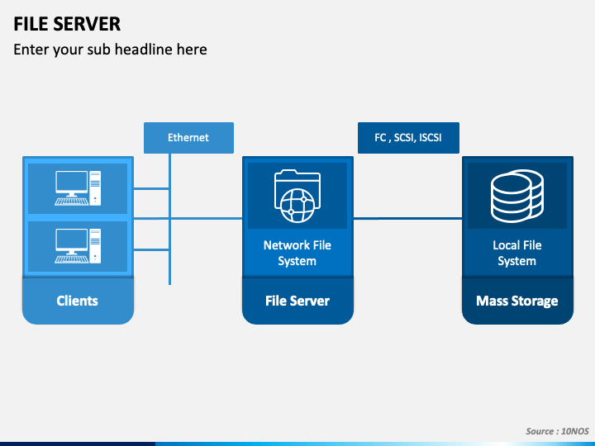Click the FILE SERVER slide title
The height and width of the screenshot is (446, 595).
coord(67,24)
